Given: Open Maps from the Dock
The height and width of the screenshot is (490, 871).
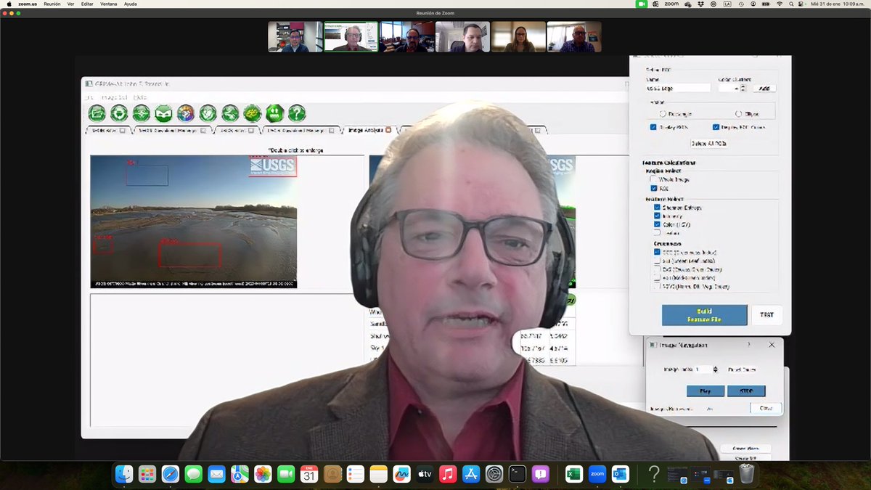Looking at the screenshot, I should click(240, 474).
